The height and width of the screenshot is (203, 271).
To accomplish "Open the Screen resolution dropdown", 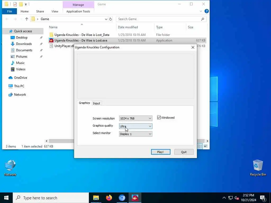I will [136, 118].
